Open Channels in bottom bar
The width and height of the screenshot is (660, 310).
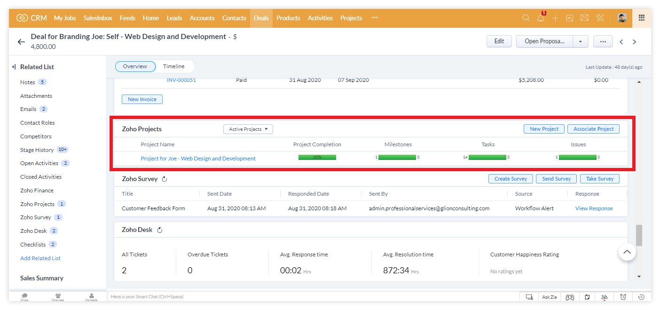(x=58, y=297)
